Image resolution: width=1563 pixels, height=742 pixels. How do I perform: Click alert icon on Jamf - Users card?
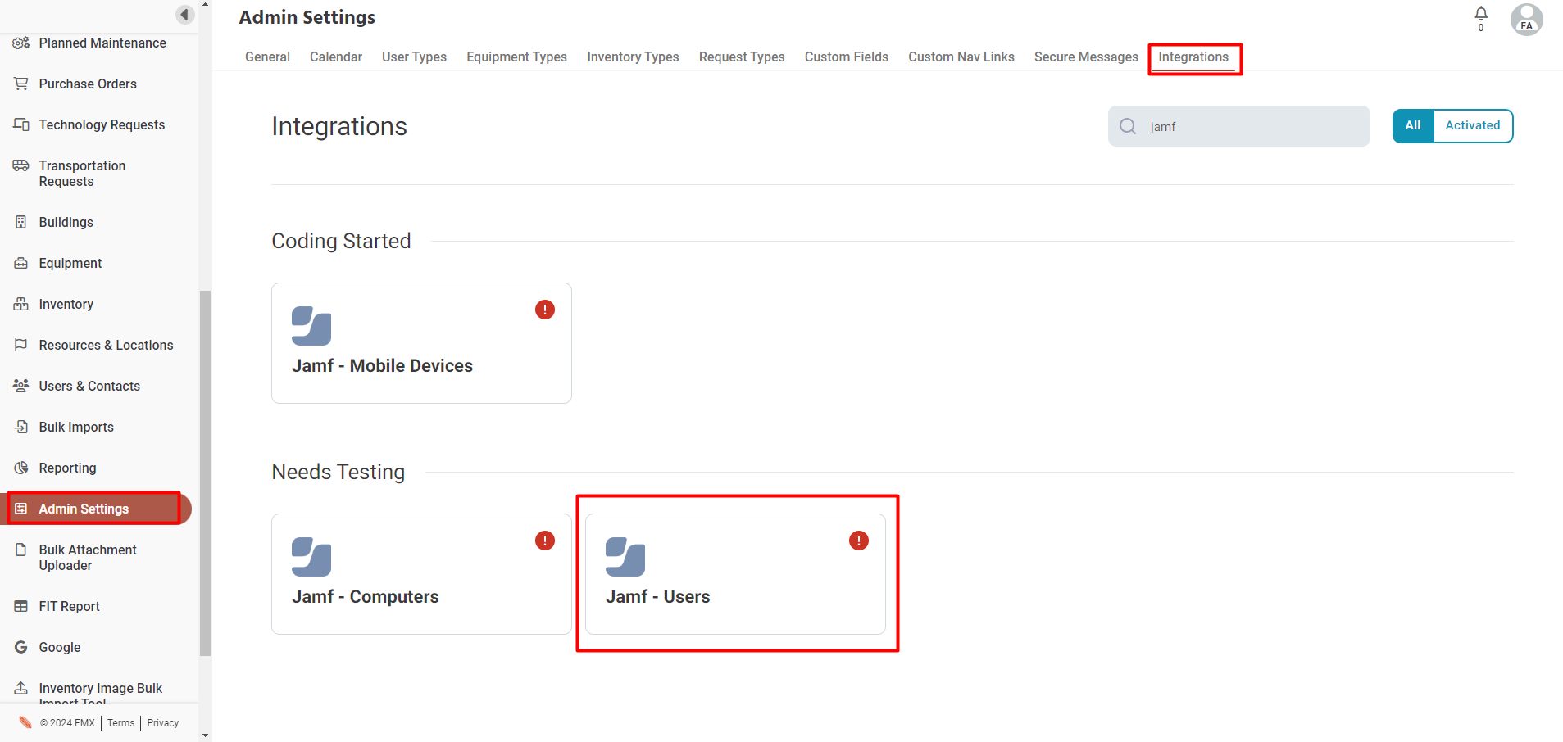coord(859,541)
